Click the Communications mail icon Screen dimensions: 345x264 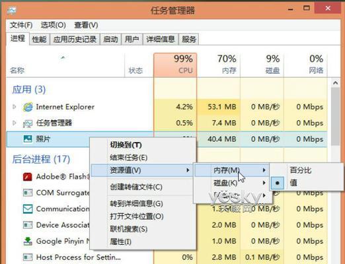pyautogui.click(x=28, y=209)
